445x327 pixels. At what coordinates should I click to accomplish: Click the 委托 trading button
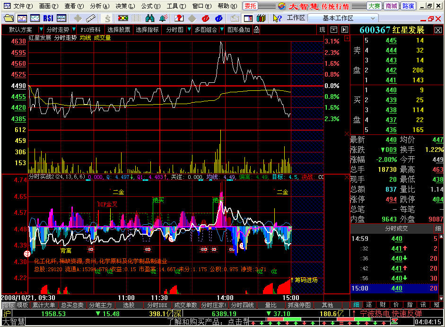point(250,6)
